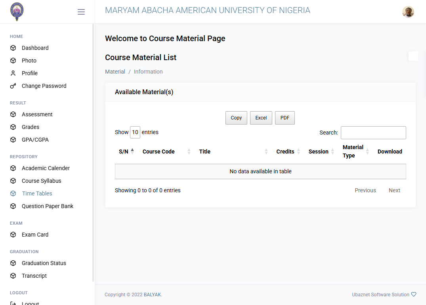This screenshot has width=426, height=305.
Task: Toggle the hamburger sidebar menu icon
Action: coord(81,11)
